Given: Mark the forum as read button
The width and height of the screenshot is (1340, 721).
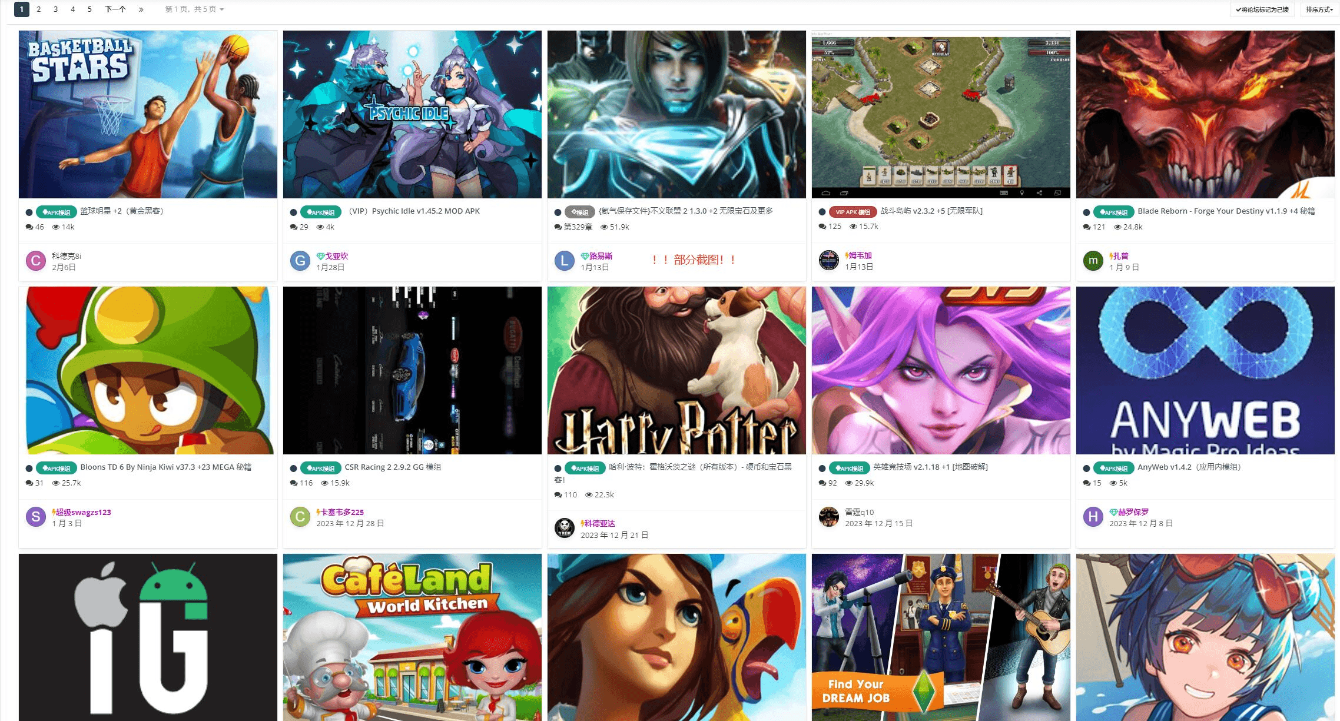Looking at the screenshot, I should click(1262, 9).
